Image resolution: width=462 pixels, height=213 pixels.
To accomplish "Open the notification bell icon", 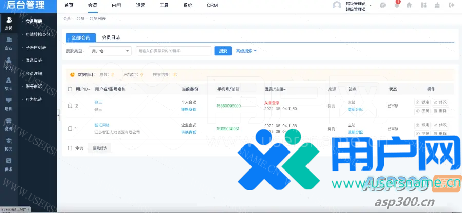I will (396, 5).
